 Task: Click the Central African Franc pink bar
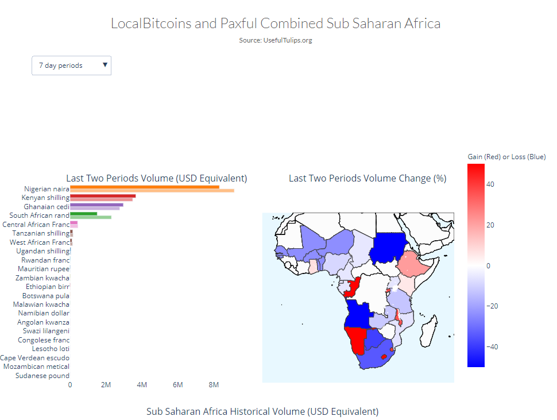(74, 223)
